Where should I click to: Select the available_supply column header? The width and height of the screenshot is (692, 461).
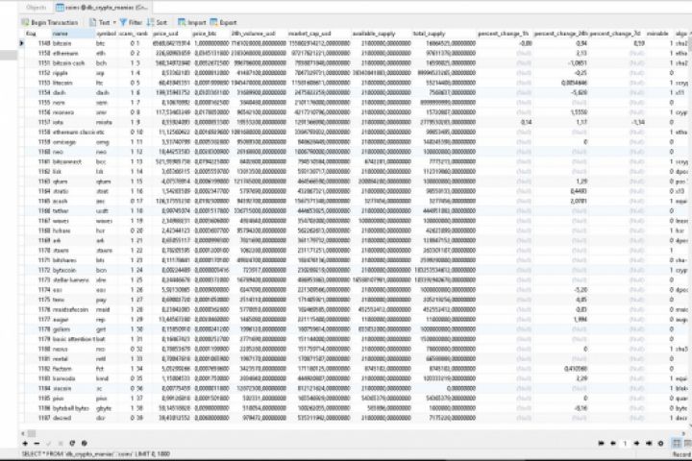pyautogui.click(x=381, y=34)
